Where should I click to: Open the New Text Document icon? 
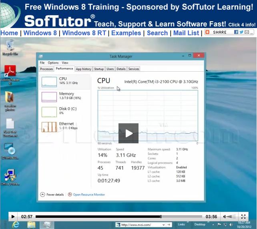click(10, 127)
